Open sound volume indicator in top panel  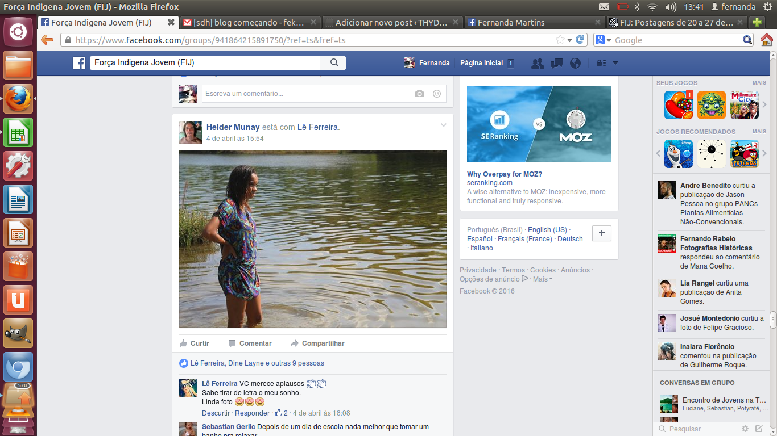tap(671, 7)
